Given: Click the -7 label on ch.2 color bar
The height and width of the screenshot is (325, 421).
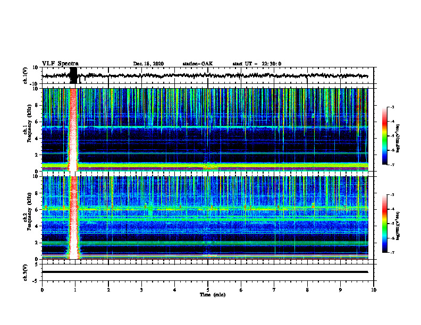Looking at the screenshot, I should pyautogui.click(x=392, y=252).
